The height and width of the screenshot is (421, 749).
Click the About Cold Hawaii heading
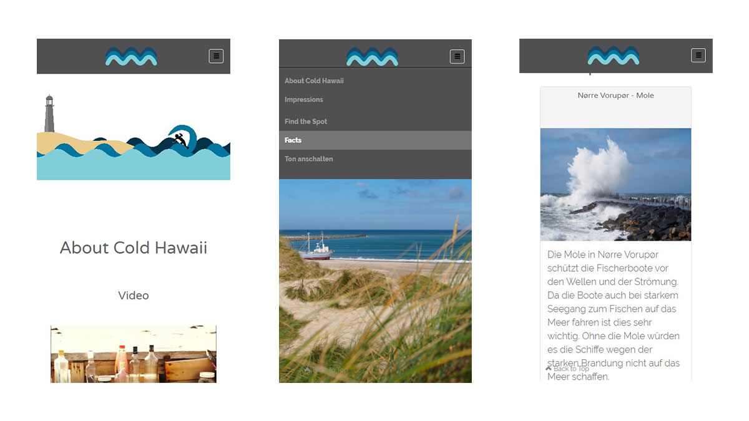tap(134, 248)
